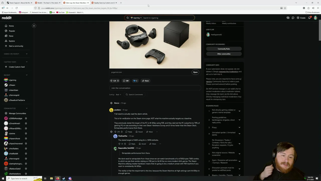Click the Join the conversation field
Viewport: 321px width, 181px height.
[155, 88]
